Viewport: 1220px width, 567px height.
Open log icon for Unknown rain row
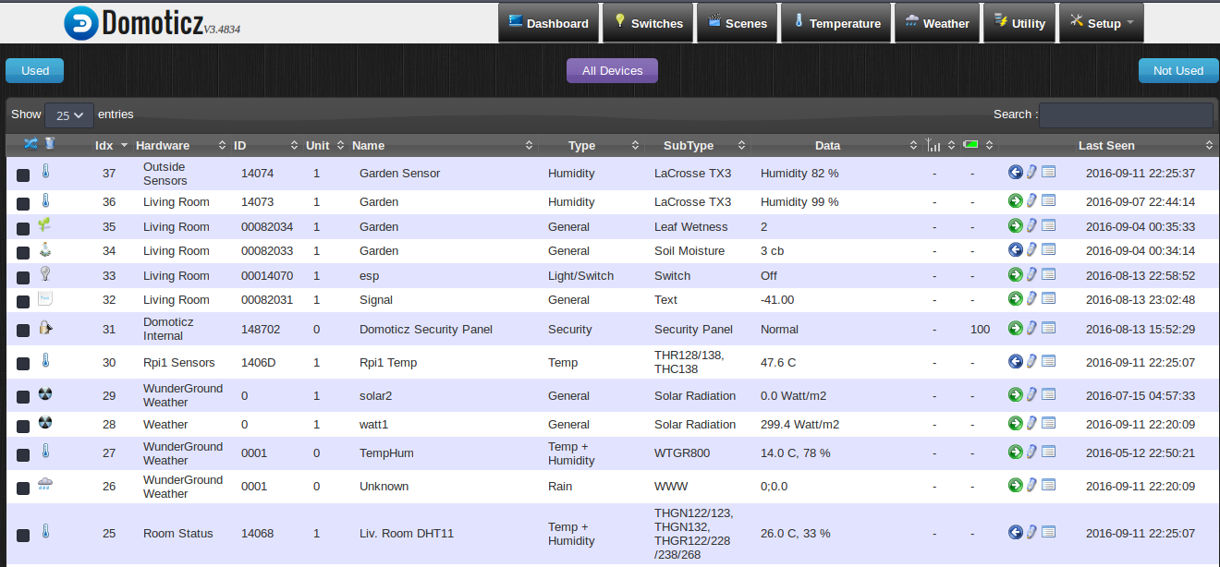click(1048, 485)
